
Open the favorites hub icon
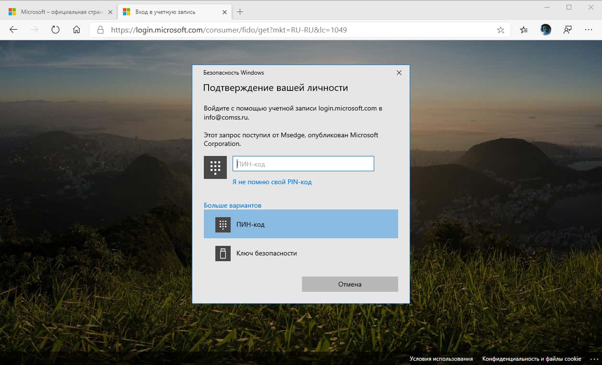(x=523, y=30)
